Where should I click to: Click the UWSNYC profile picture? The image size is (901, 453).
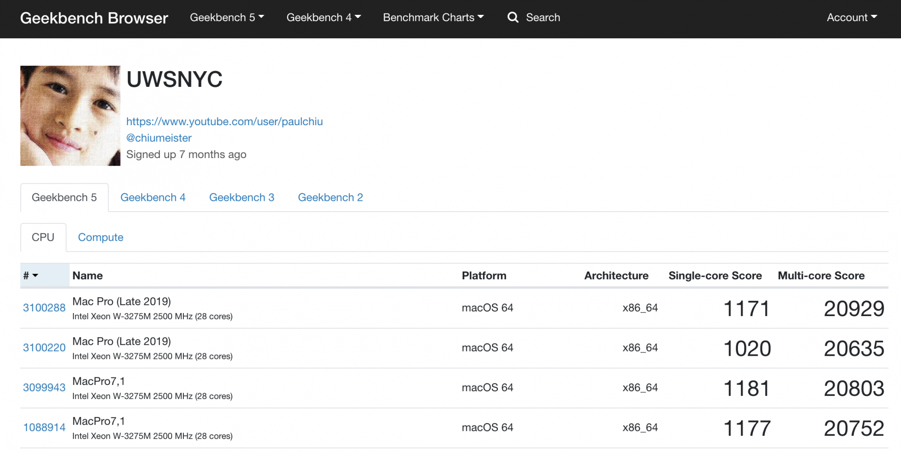pos(70,116)
